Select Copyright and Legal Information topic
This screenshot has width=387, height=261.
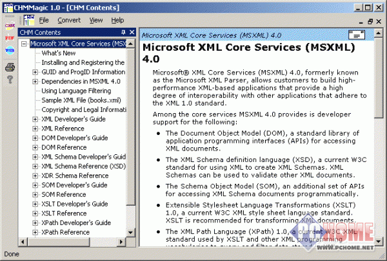tap(84, 110)
